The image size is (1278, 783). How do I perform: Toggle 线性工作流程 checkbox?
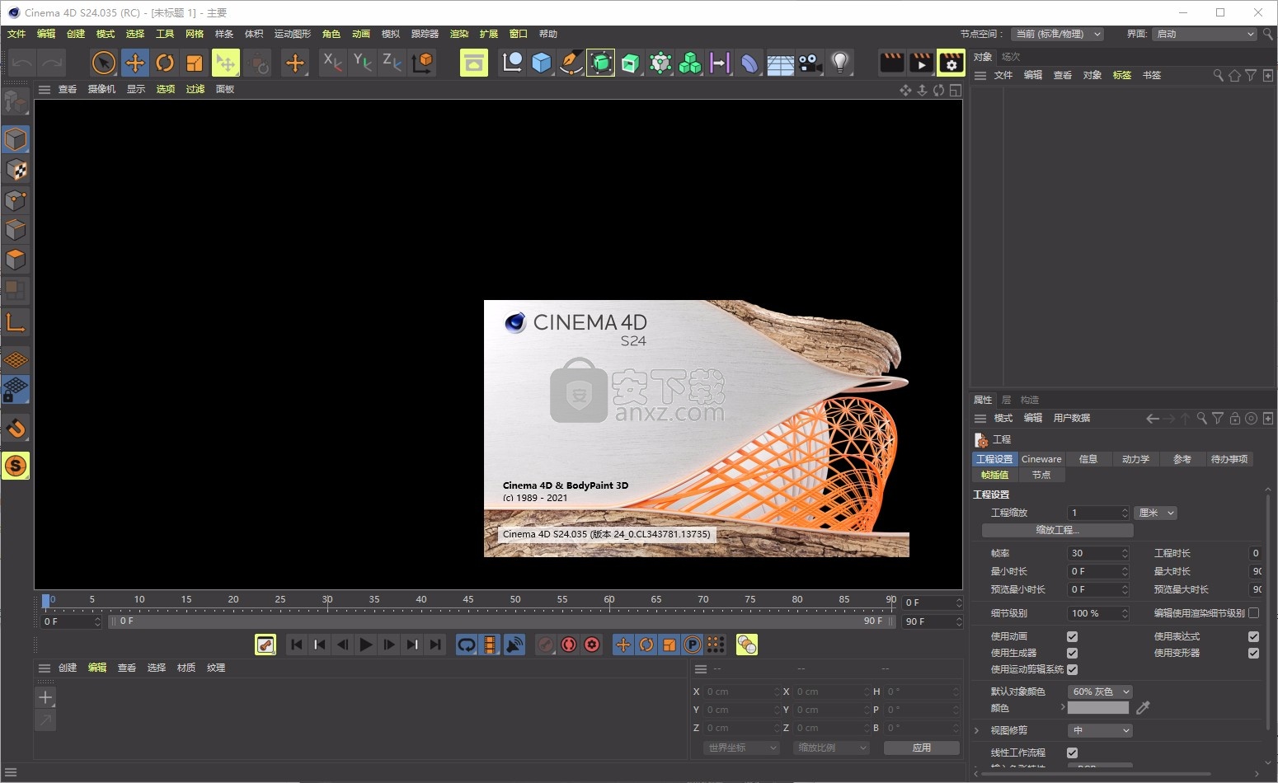tap(1072, 753)
